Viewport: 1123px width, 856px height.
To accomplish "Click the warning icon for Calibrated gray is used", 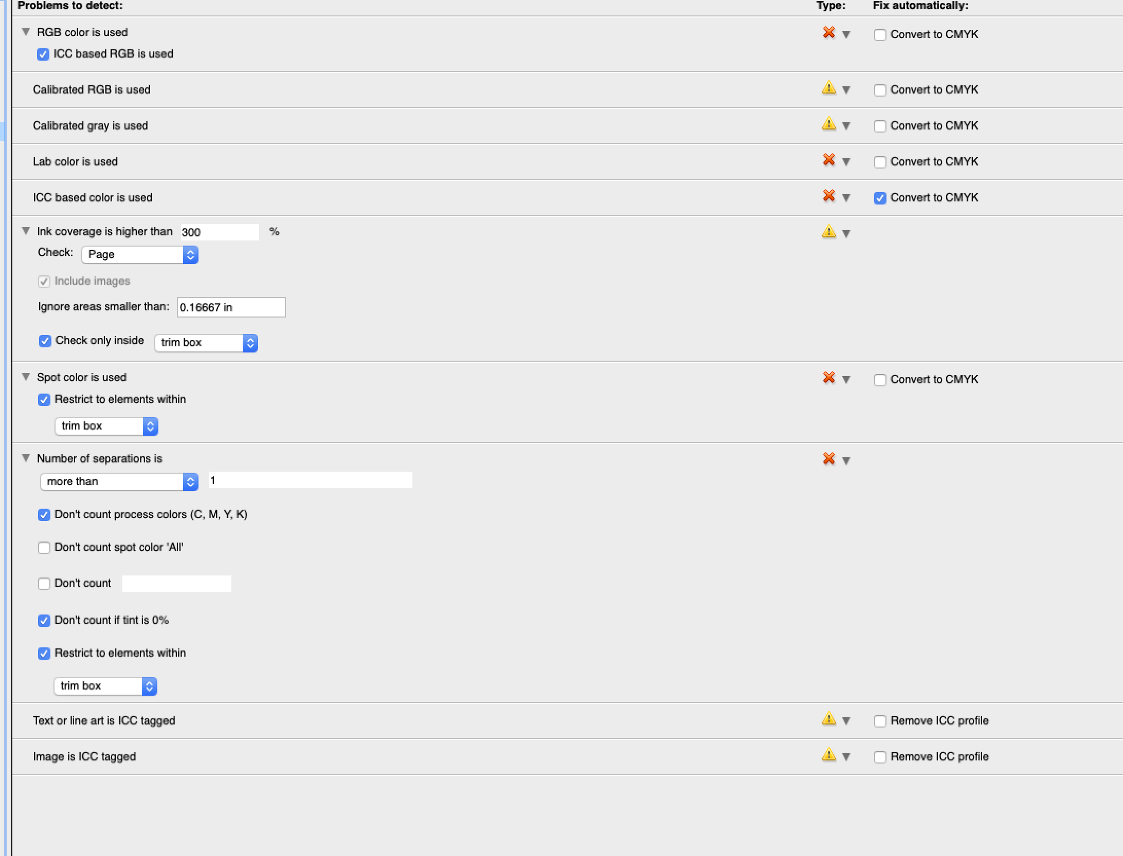I will 828,124.
